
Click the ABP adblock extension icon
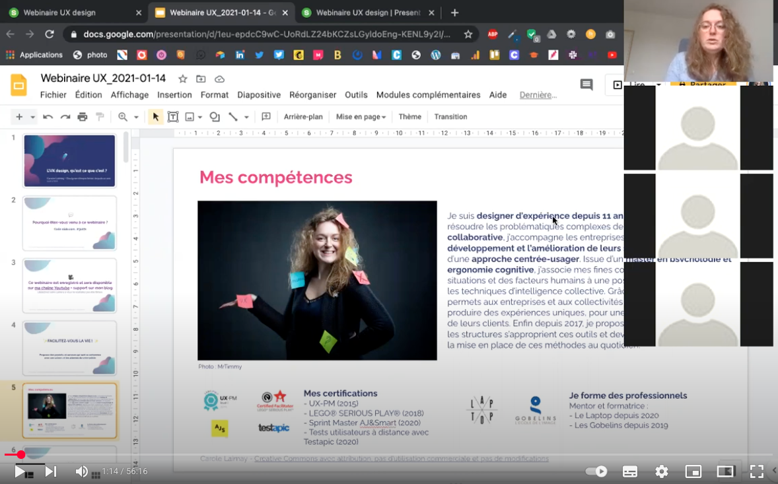pos(492,34)
